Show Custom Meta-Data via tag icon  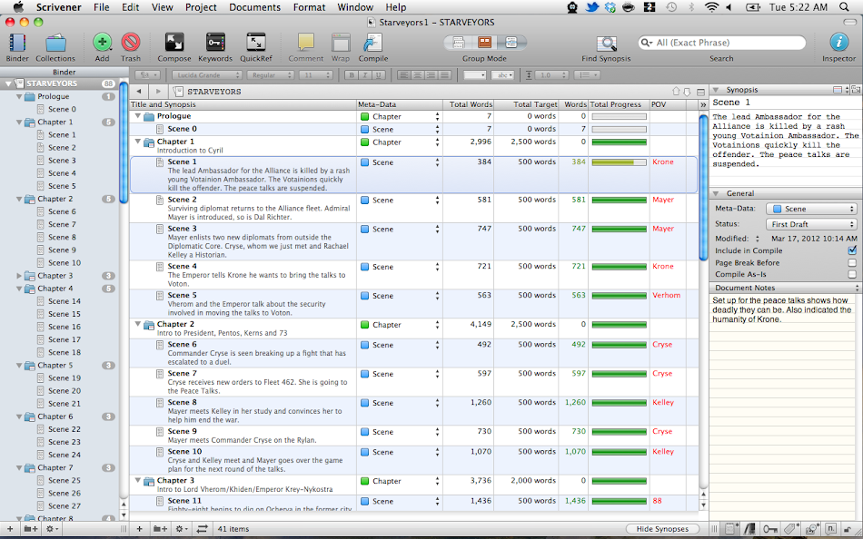pyautogui.click(x=790, y=528)
